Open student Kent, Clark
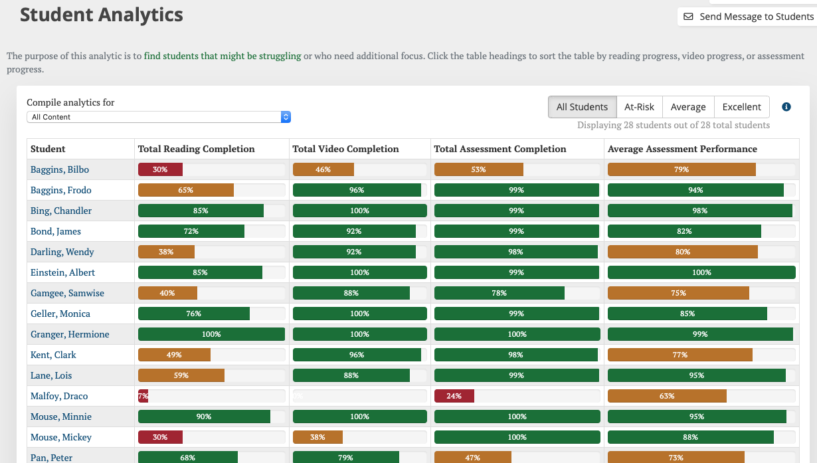Viewport: 817px width, 463px height. (x=53, y=355)
